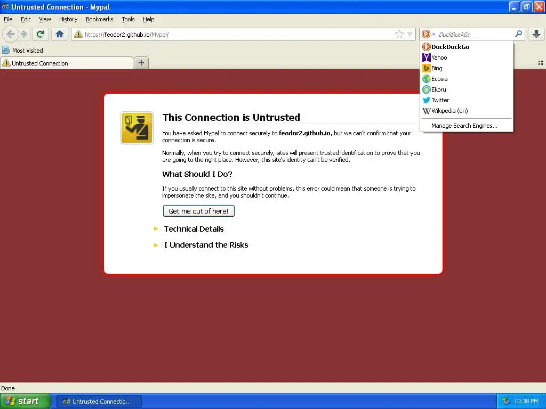Close the Mypal window
The height and width of the screenshot is (409, 546).
539,6
